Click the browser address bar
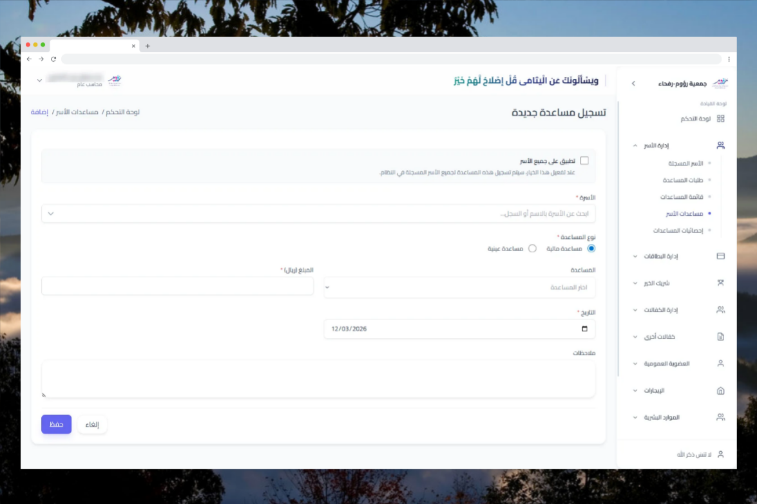Image resolution: width=757 pixels, height=504 pixels. click(x=391, y=59)
